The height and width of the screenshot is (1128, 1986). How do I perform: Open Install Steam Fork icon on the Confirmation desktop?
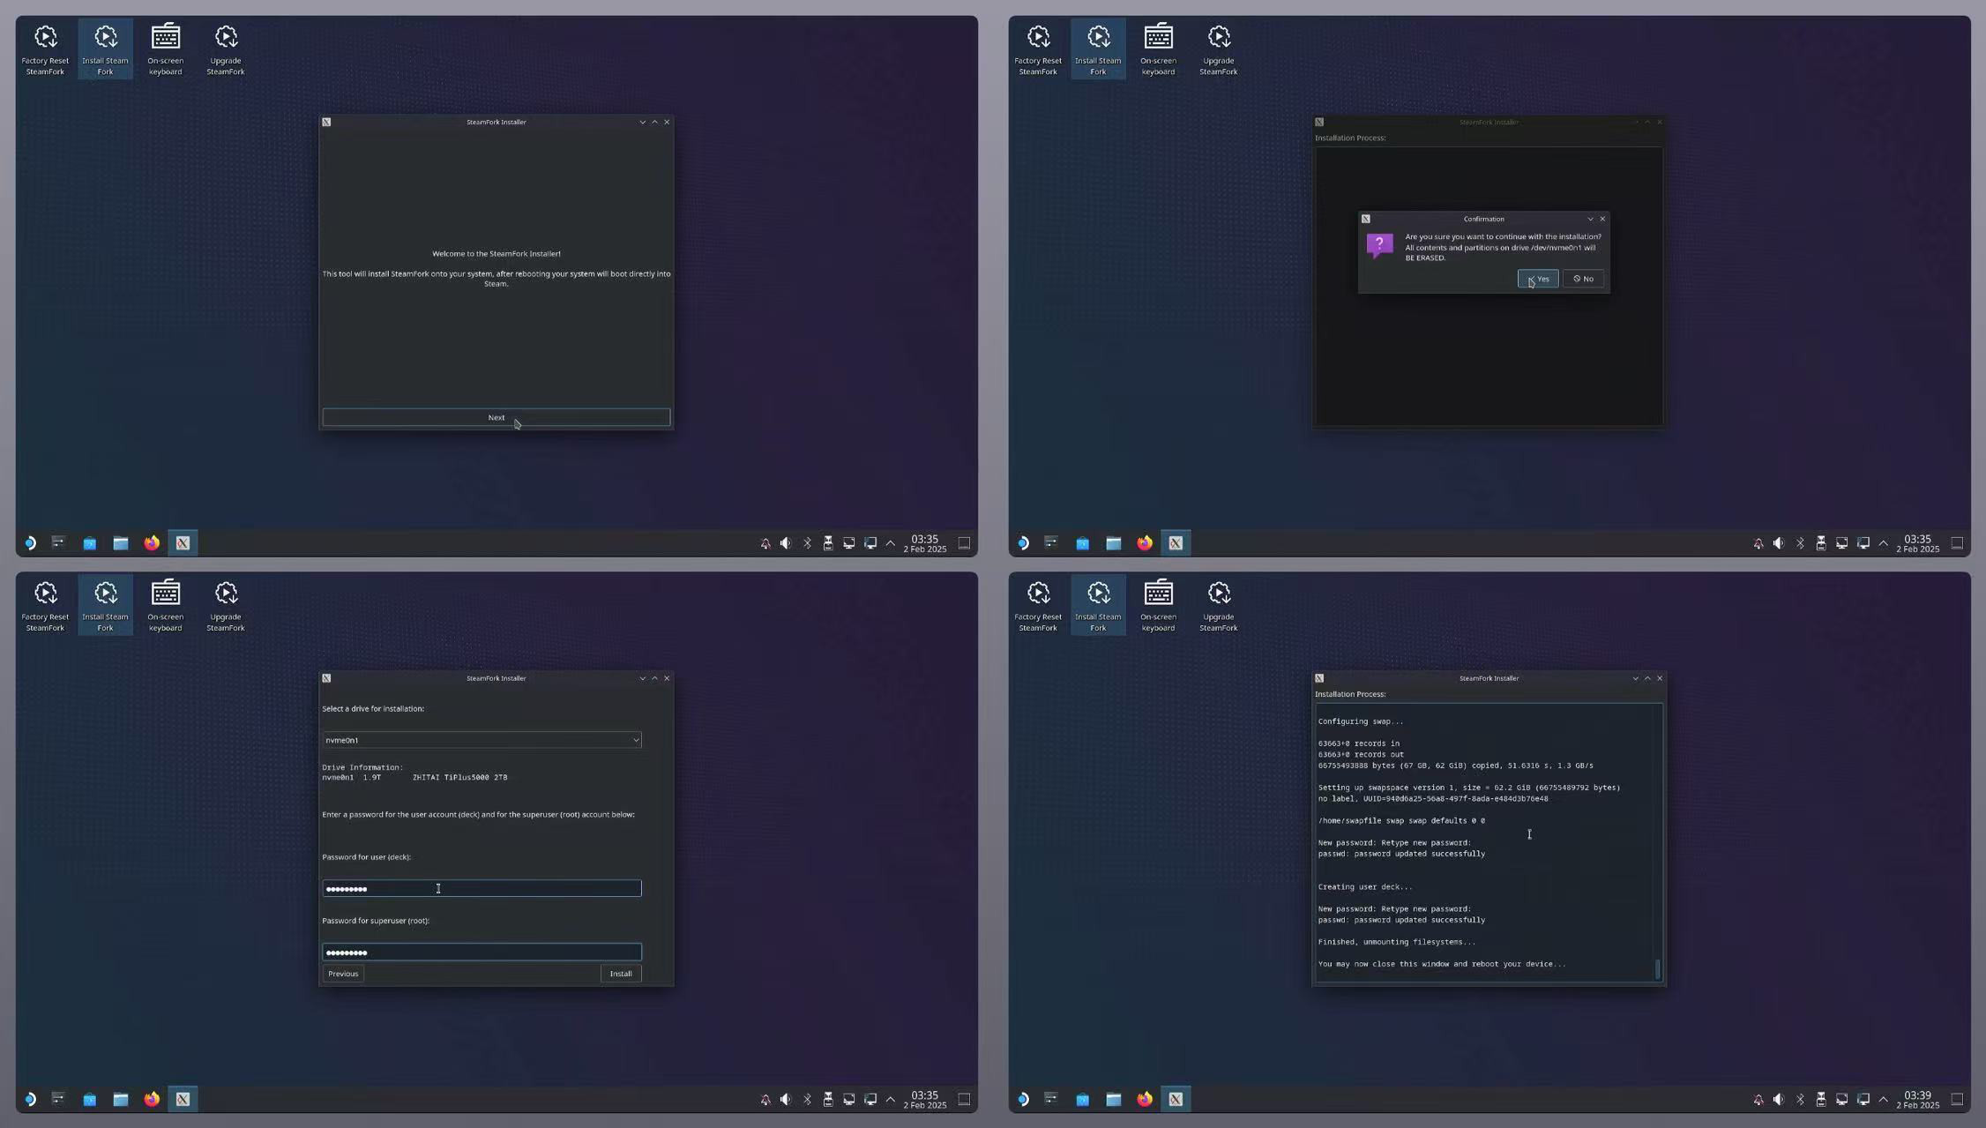click(1098, 49)
